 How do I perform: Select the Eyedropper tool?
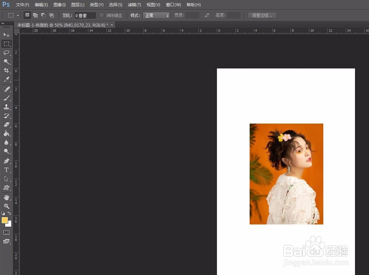click(6, 79)
